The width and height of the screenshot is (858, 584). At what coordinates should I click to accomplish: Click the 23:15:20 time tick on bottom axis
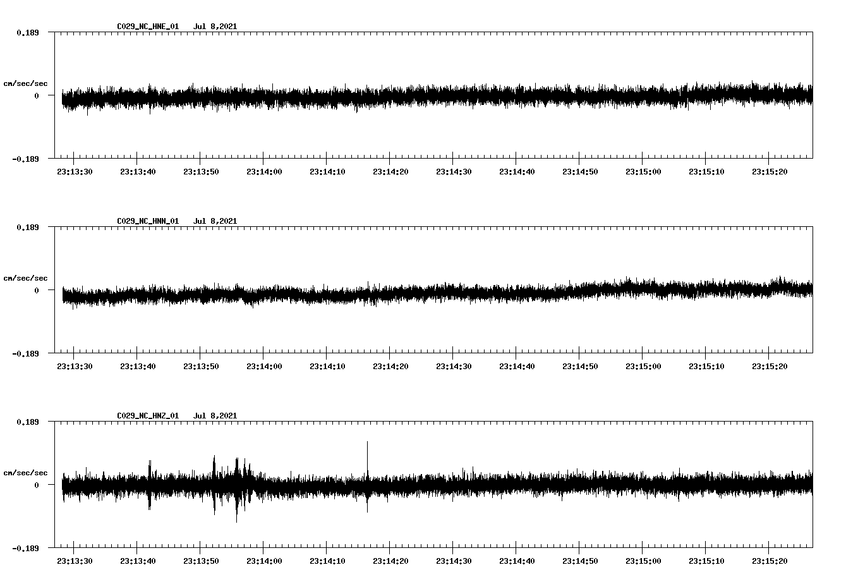point(768,560)
